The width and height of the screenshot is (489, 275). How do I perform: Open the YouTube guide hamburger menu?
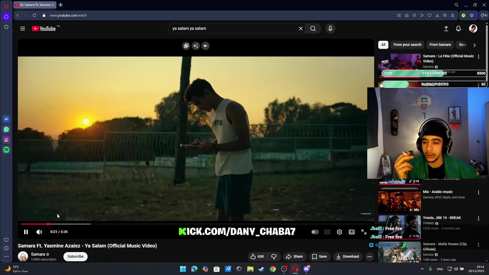pyautogui.click(x=23, y=29)
